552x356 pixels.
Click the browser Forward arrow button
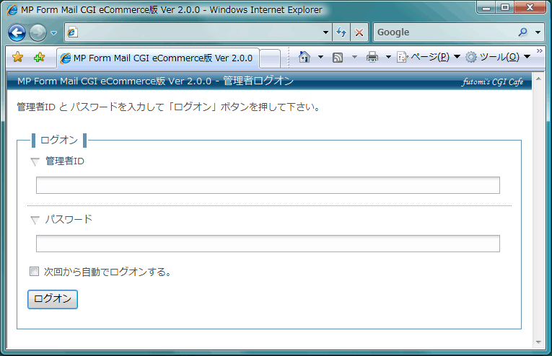click(x=38, y=33)
